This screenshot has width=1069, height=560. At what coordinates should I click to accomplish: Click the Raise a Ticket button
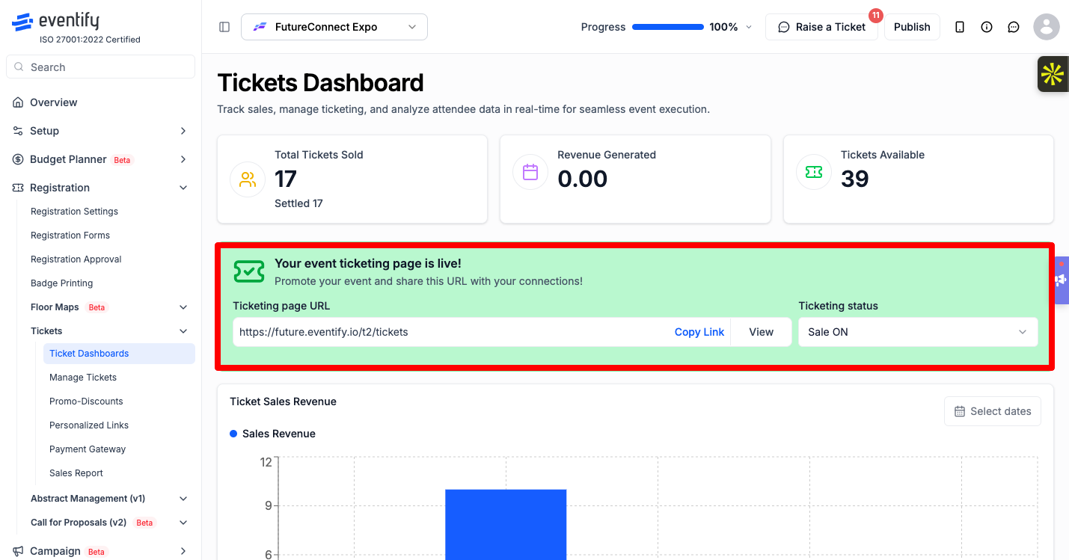(821, 27)
